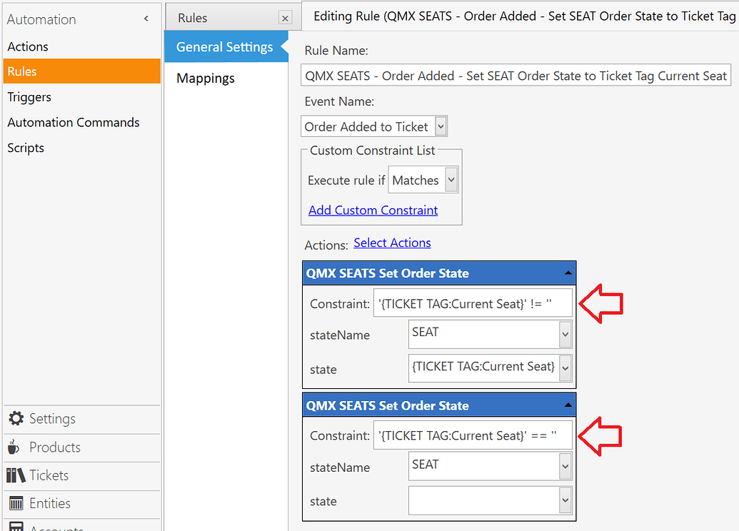Open the Matches constraint dropdown
Viewport: 739px width, 531px height.
point(452,180)
